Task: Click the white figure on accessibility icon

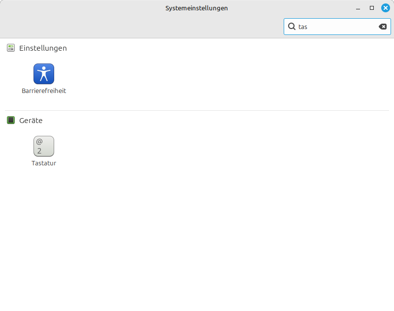Action: pyautogui.click(x=44, y=73)
